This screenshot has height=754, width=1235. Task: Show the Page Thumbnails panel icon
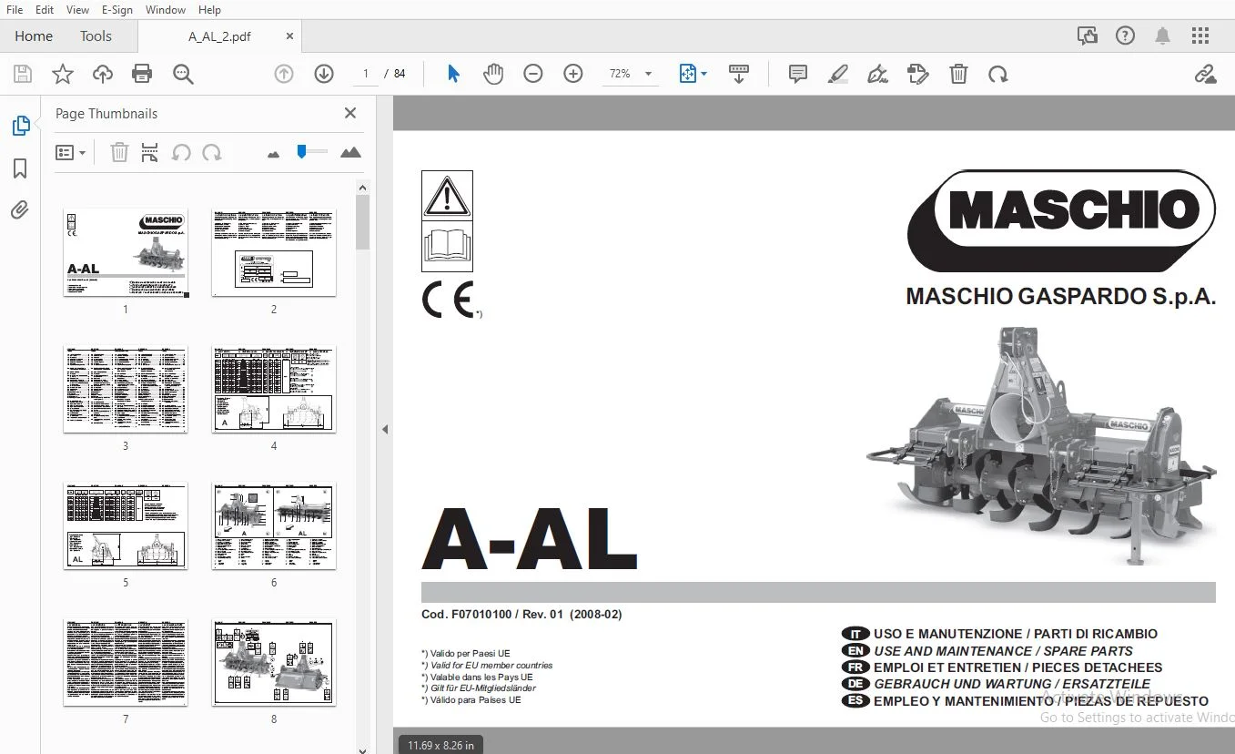[x=20, y=127]
